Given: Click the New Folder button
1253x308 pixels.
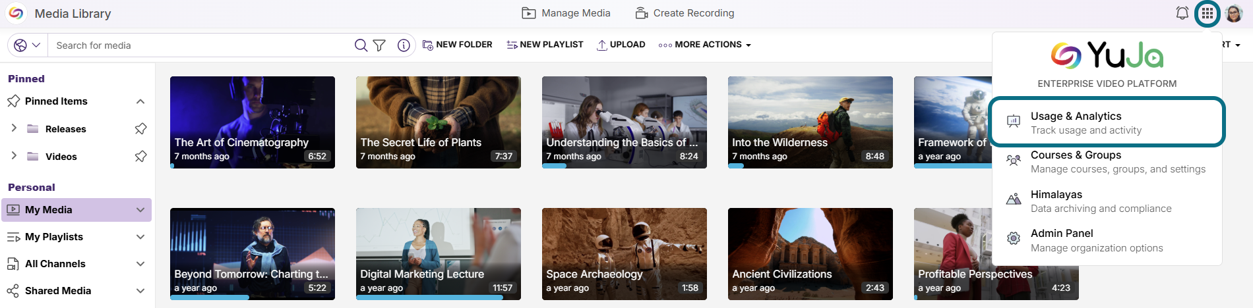Looking at the screenshot, I should 457,45.
